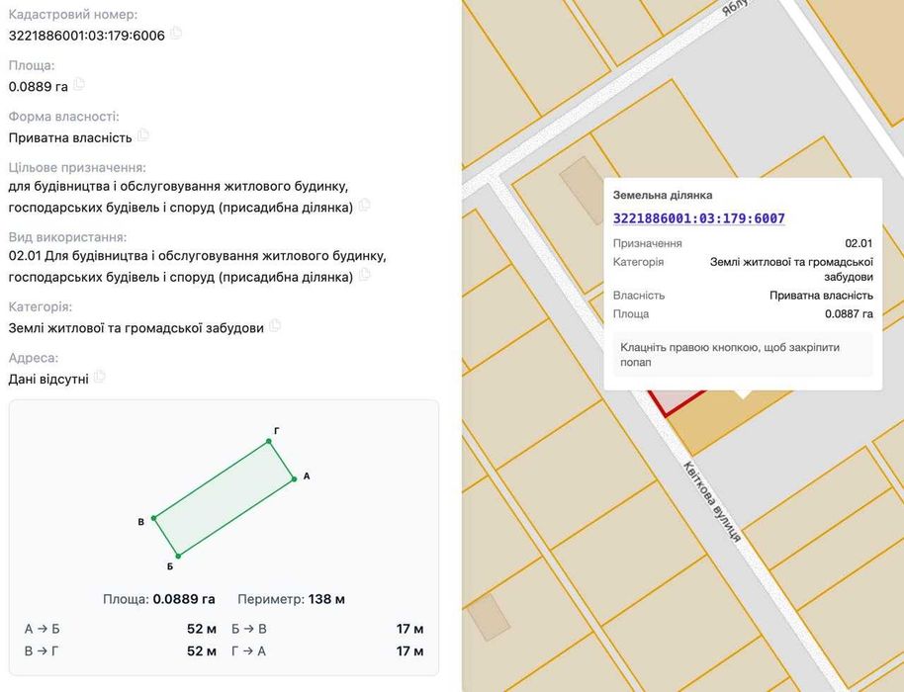Viewport: 904px width, 692px height.
Task: Click the brown building footprint near popup
Action: [x=584, y=190]
